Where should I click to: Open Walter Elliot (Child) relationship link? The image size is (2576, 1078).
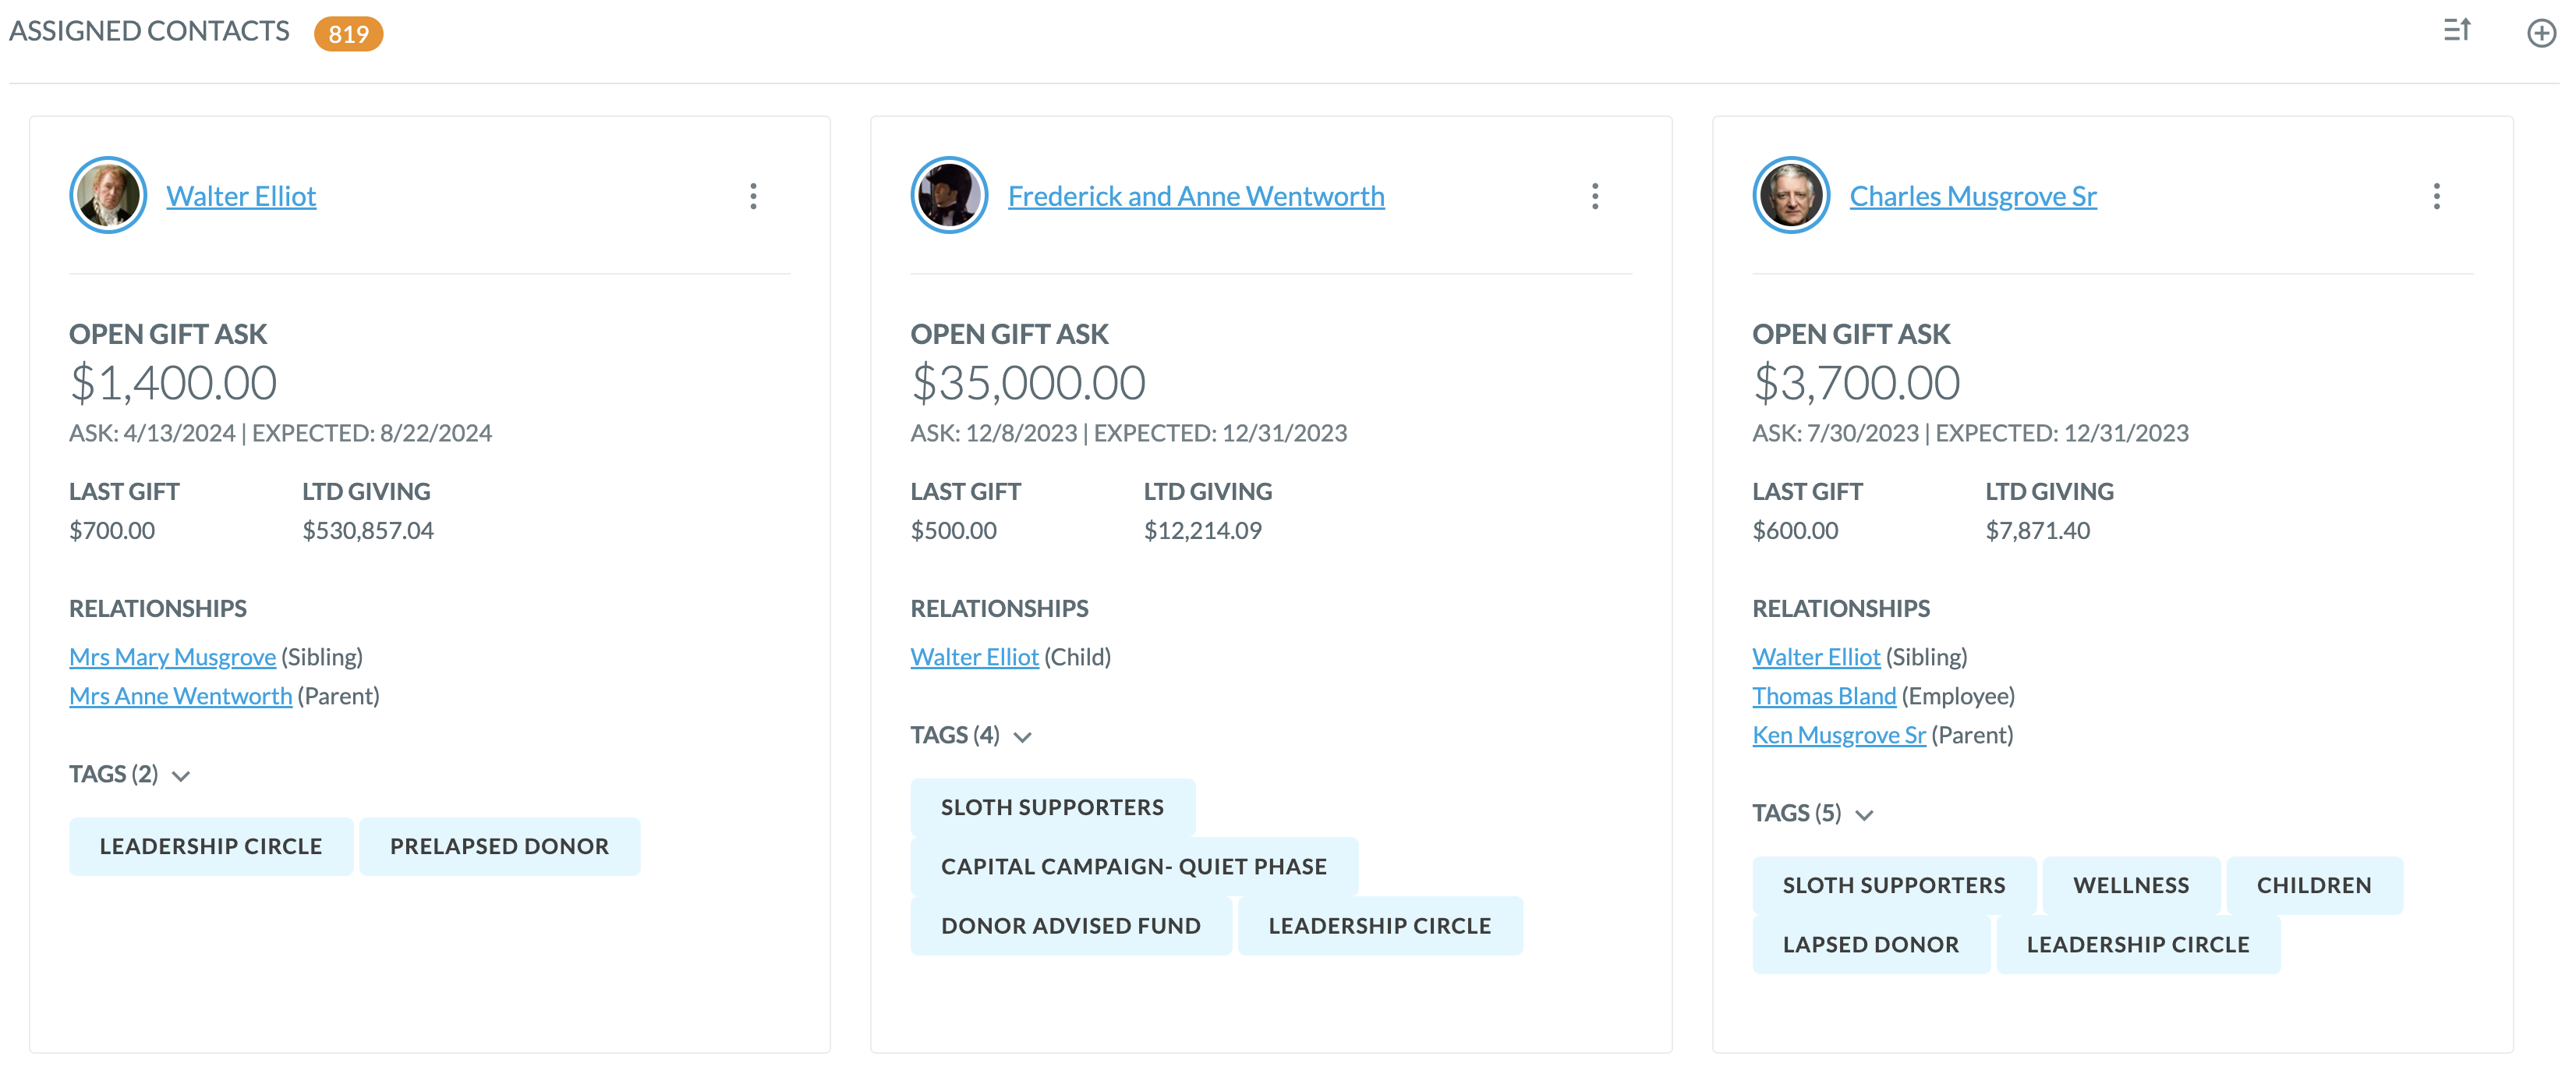974,657
